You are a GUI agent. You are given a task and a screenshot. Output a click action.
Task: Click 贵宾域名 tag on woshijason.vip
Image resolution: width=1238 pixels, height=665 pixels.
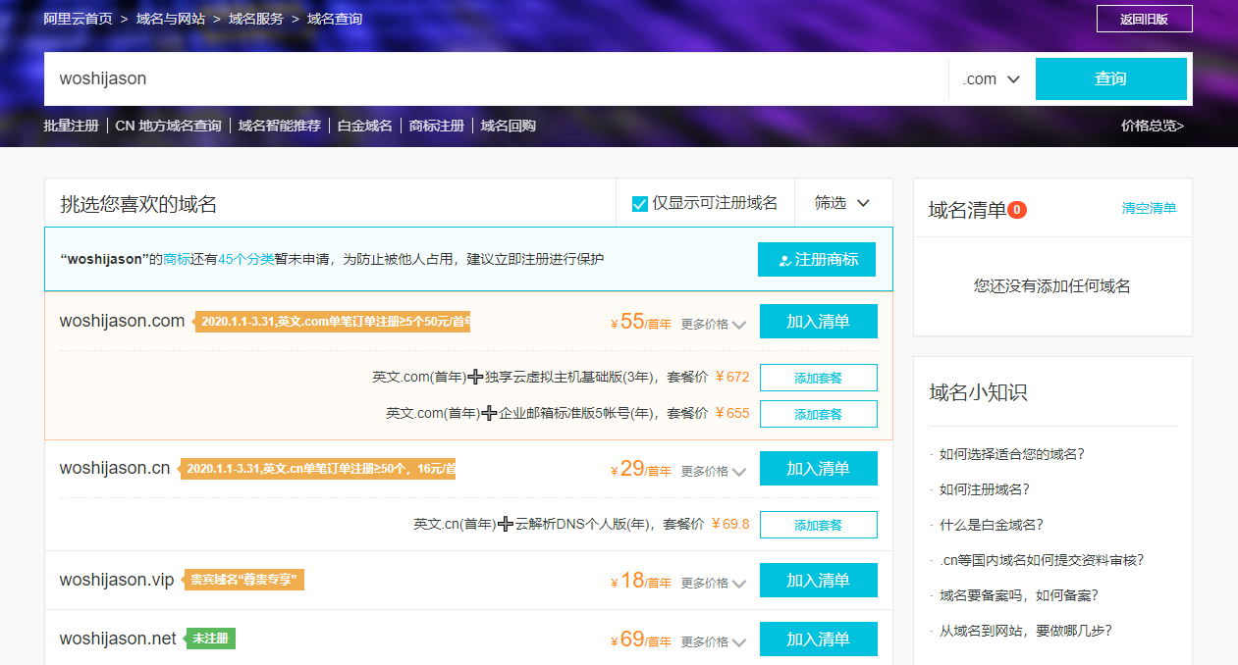[242, 580]
